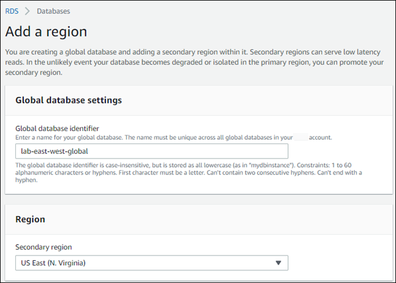Click the RDS breadcrumb link
Screen dimensions: 396x283
coord(12,11)
